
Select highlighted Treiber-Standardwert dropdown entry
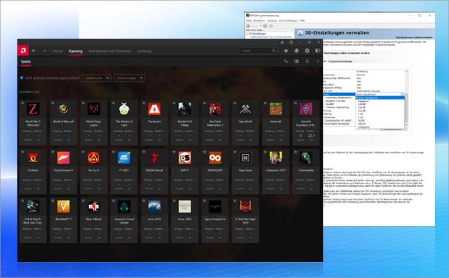coord(380,97)
